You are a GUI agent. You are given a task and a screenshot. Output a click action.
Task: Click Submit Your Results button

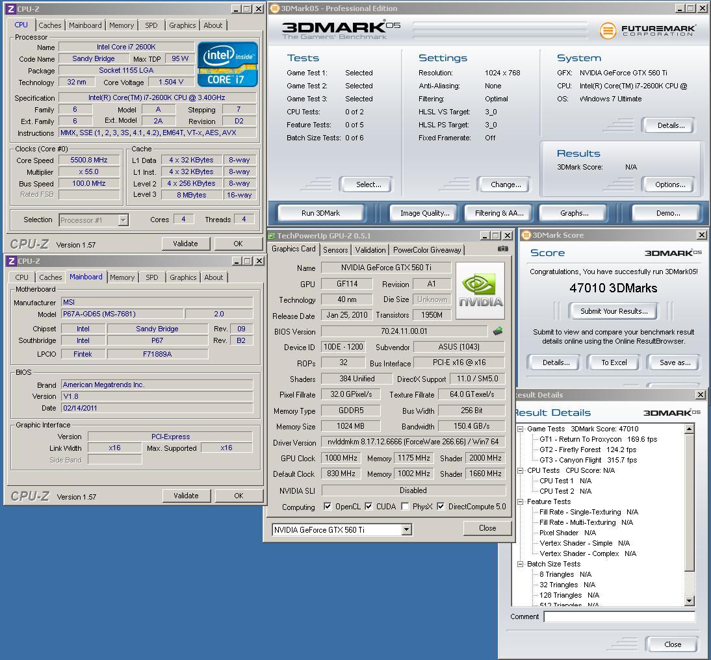[x=614, y=311]
